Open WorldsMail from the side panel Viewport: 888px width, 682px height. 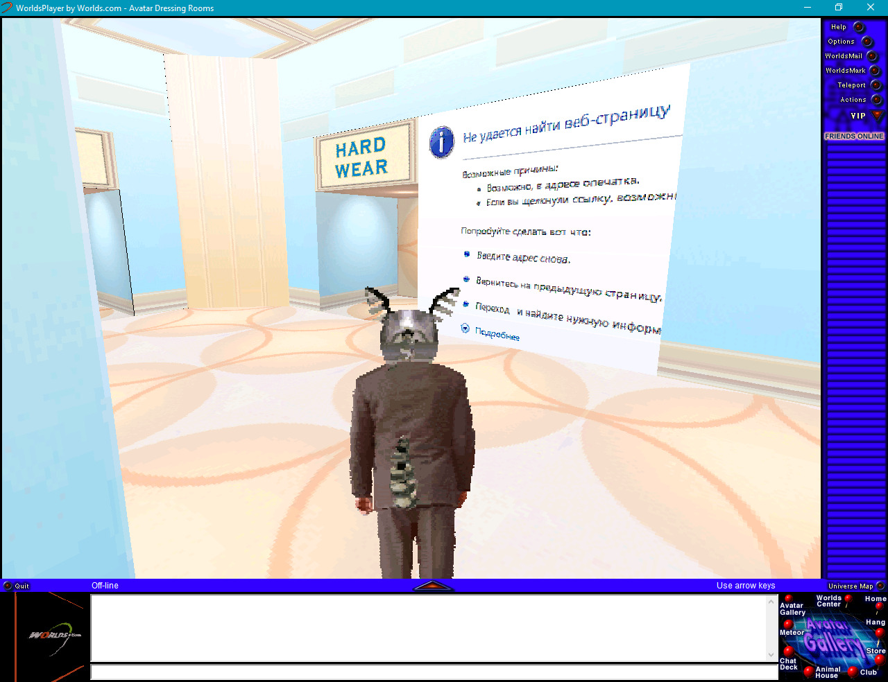(872, 56)
